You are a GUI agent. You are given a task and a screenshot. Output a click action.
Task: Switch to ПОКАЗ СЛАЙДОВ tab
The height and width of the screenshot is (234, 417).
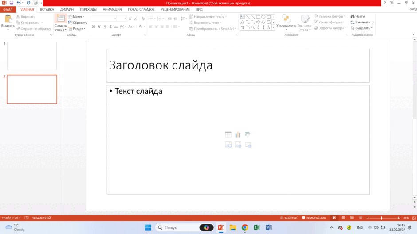click(x=141, y=9)
